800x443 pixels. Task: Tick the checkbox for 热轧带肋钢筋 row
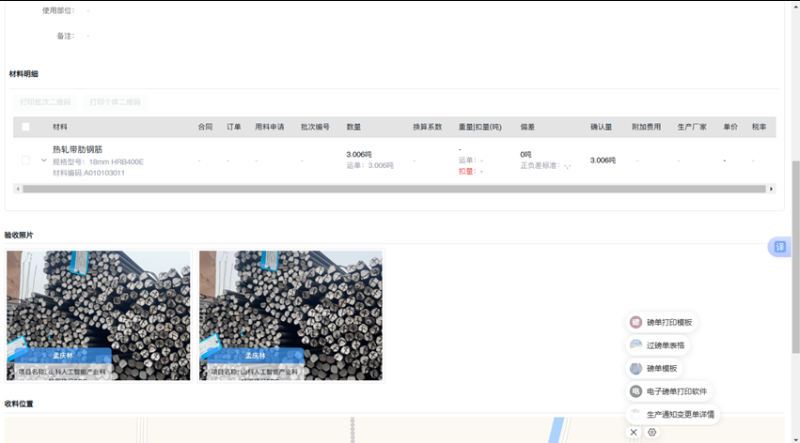coord(25,160)
